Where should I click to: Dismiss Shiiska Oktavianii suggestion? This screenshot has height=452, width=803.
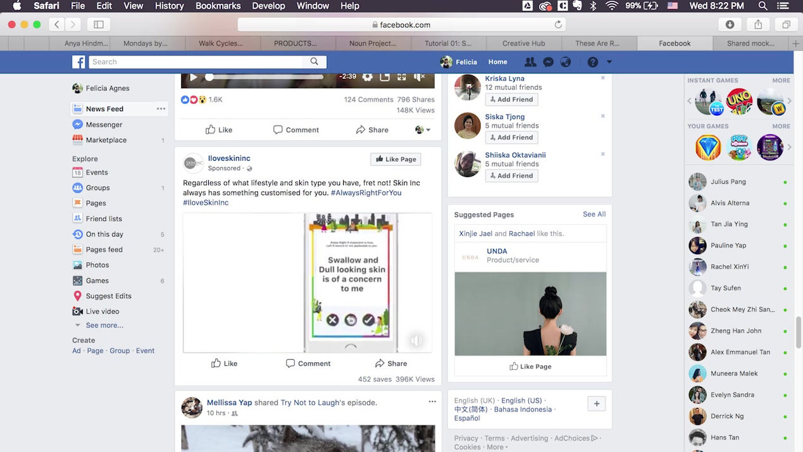[x=603, y=154]
